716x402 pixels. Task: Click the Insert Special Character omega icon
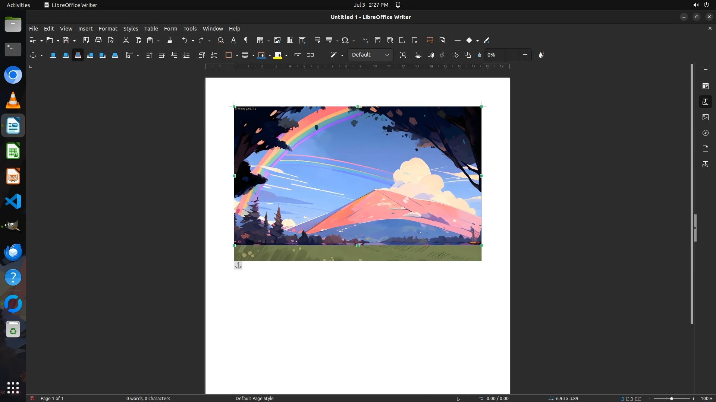[x=345, y=40]
